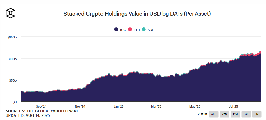266x120 pixels.
Task: Click The Block cube logo
Action: 11,13
